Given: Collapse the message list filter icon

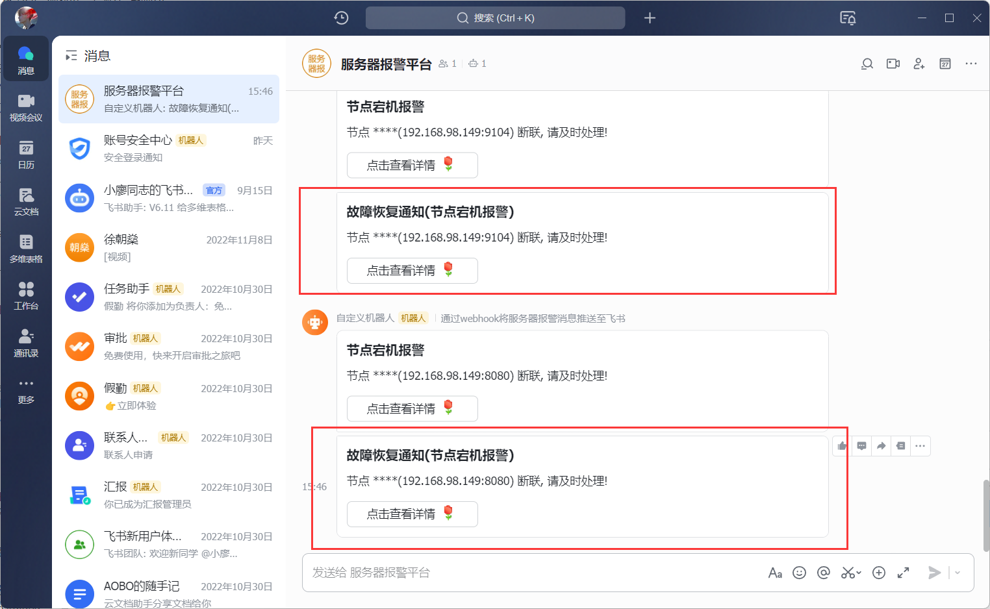Looking at the screenshot, I should point(71,56).
